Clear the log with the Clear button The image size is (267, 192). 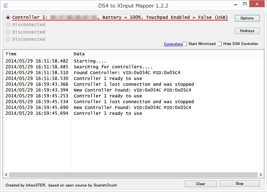tap(200, 184)
